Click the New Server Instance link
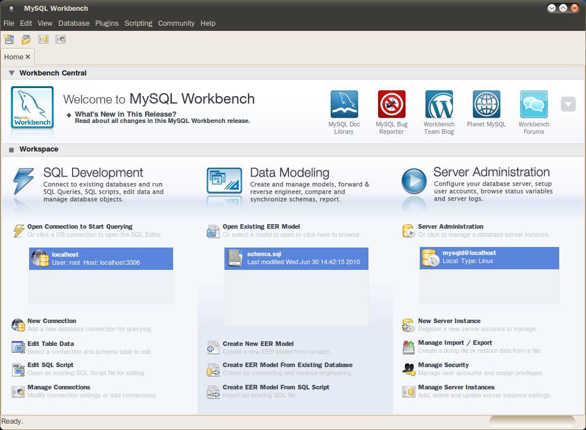This screenshot has width=586, height=430. coord(449,321)
